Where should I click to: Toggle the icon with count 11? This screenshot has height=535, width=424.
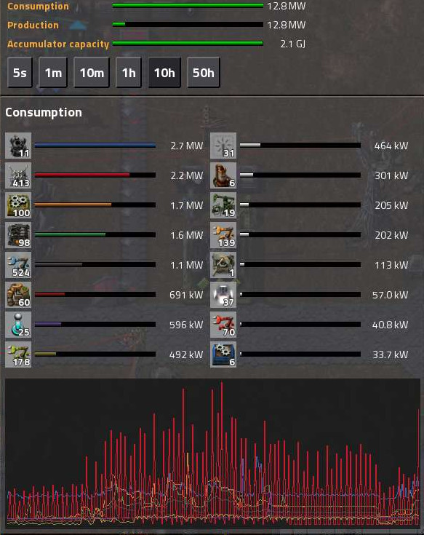point(18,146)
